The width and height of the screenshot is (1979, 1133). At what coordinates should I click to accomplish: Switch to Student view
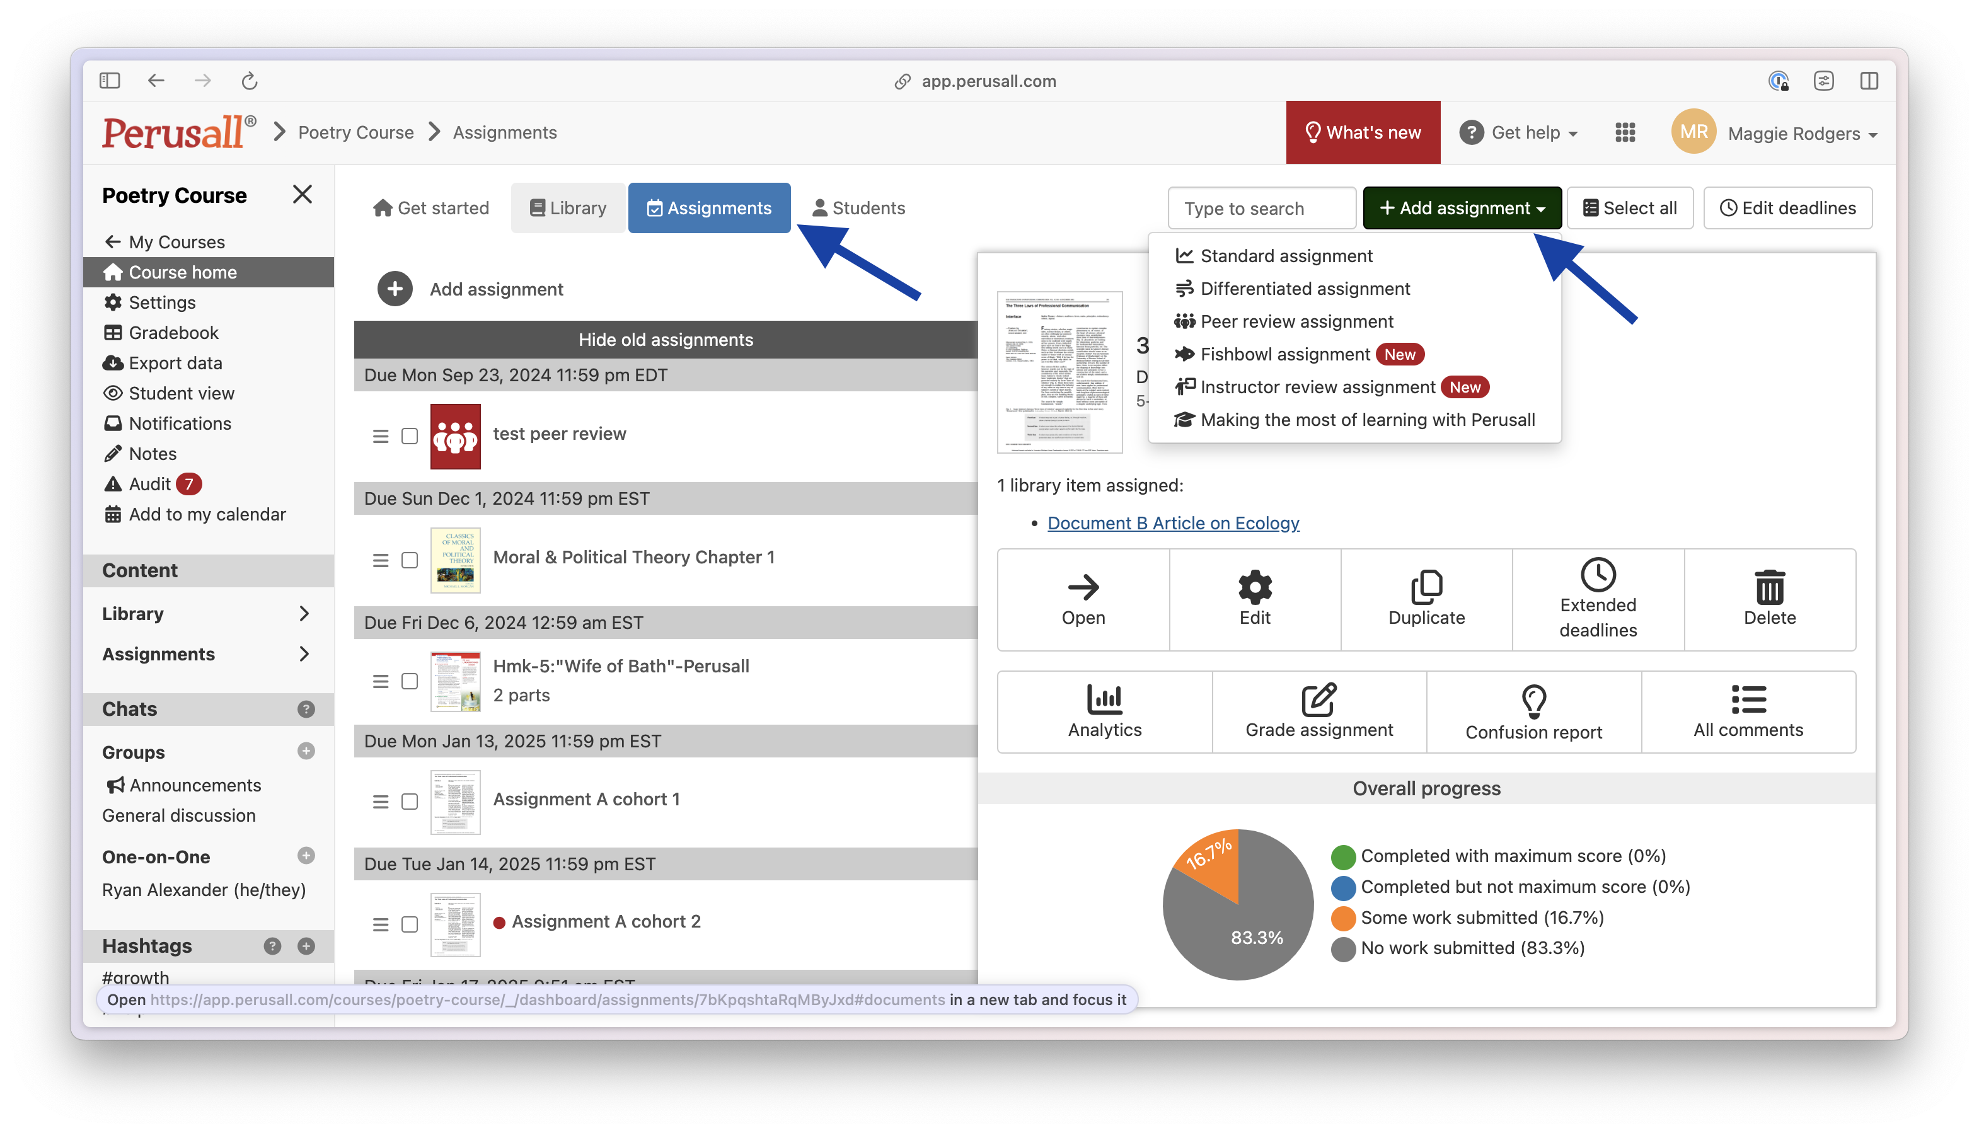click(182, 393)
